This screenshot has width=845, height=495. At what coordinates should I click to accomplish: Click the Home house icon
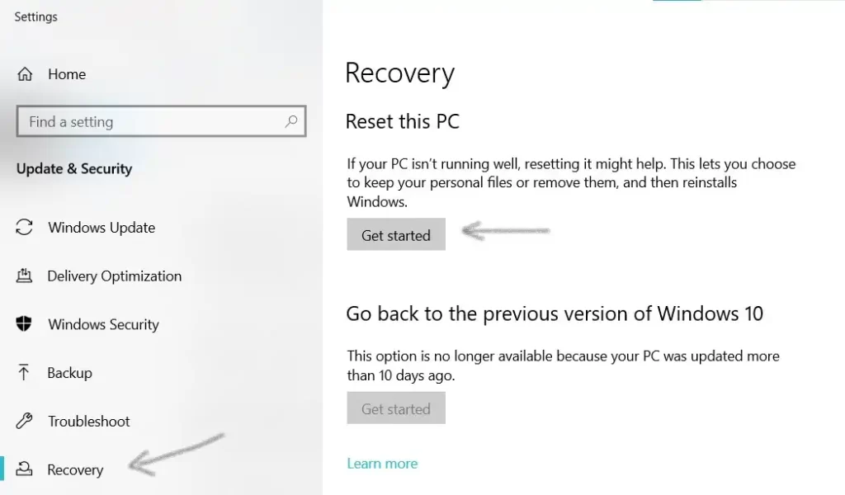coord(24,73)
